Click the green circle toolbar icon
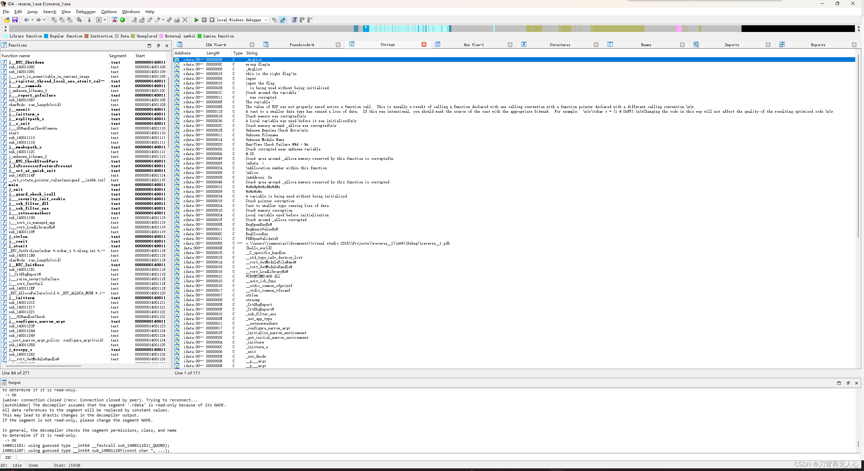864x471 pixels. (x=122, y=20)
